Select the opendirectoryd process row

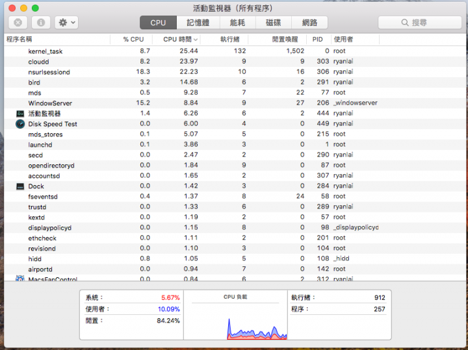234,166
